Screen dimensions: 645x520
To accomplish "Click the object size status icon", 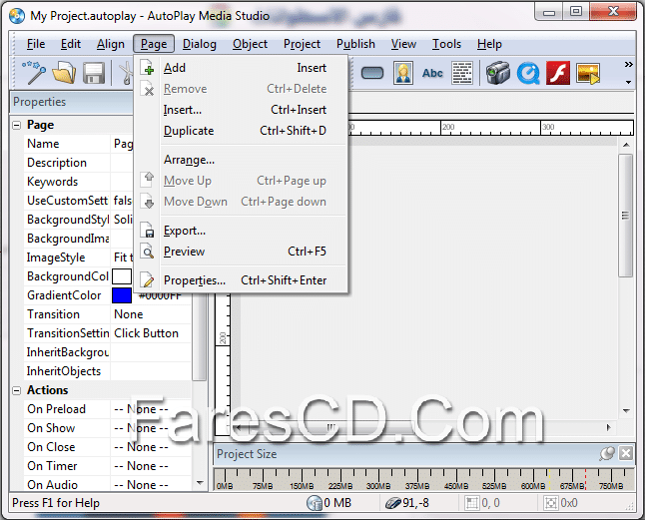I will (x=551, y=503).
